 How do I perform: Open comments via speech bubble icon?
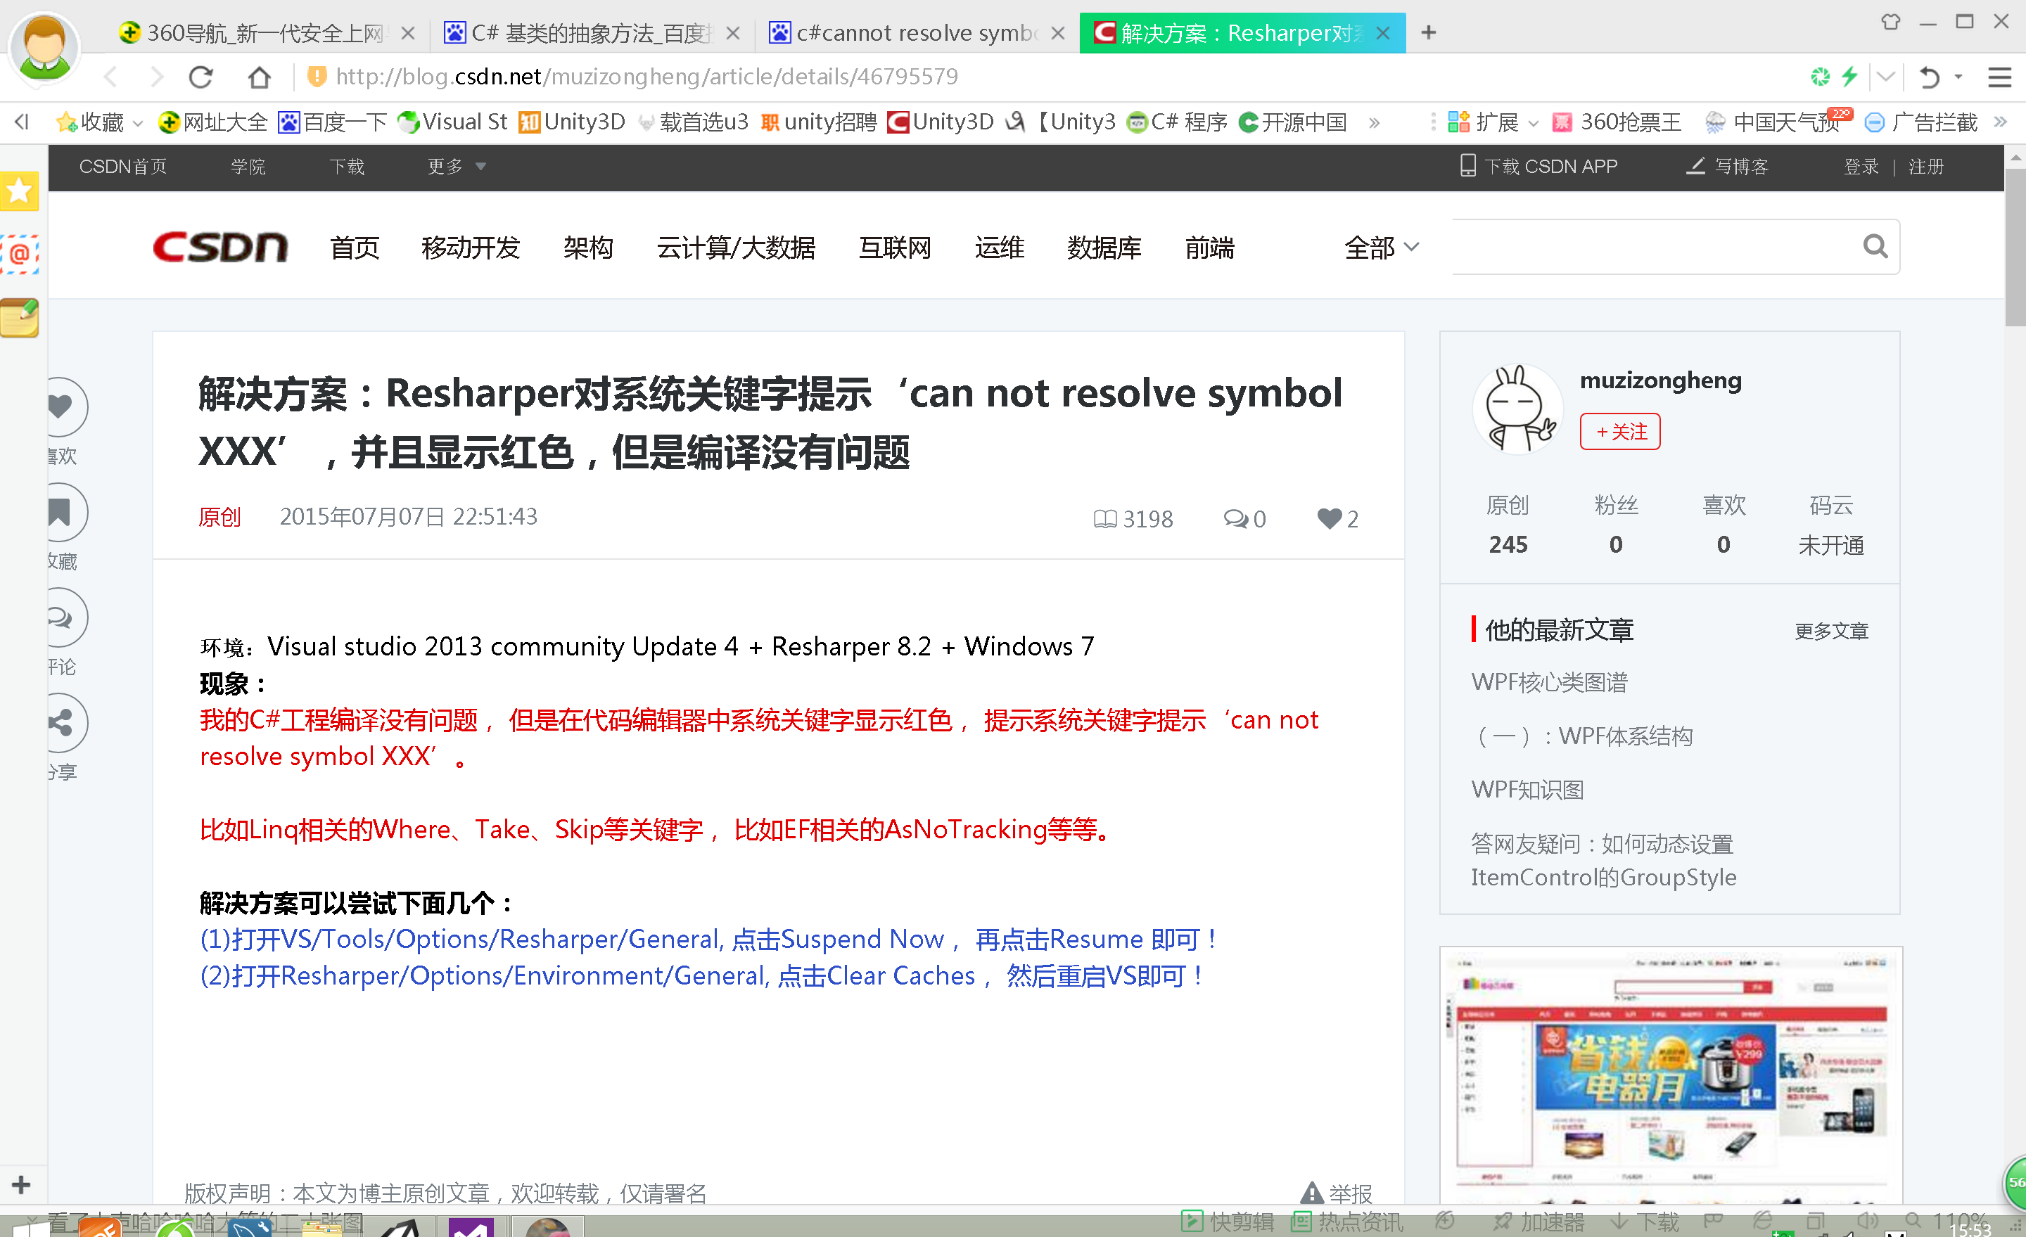point(60,617)
